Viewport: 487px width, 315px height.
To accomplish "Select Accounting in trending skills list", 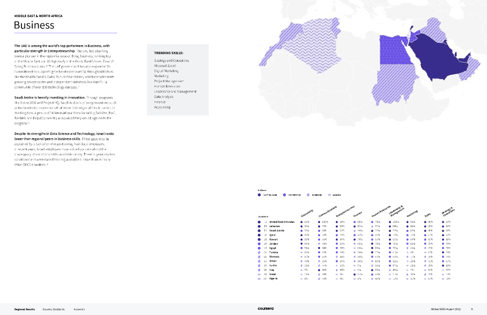I will [x=162, y=107].
